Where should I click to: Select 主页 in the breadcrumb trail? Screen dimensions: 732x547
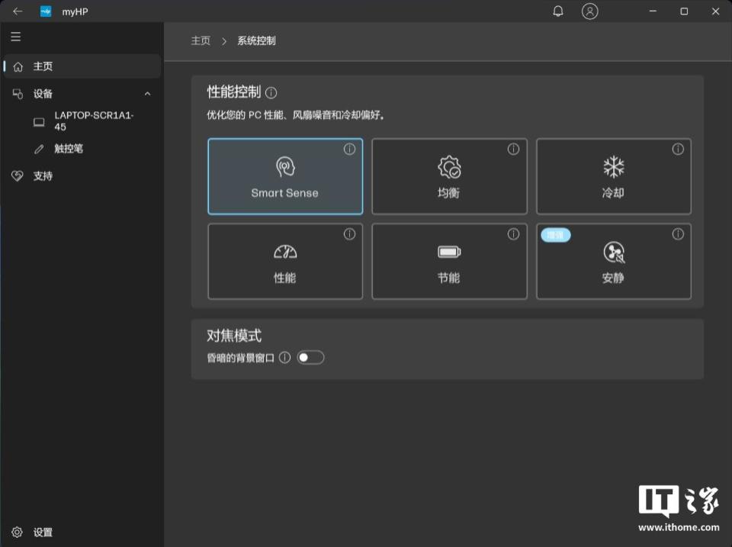[201, 40]
